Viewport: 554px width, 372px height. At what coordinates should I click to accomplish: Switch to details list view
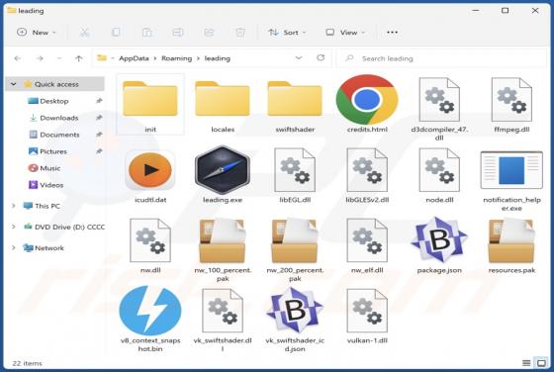(526, 363)
